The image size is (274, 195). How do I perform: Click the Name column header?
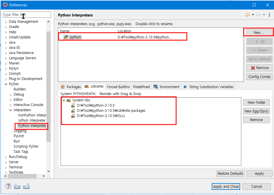point(87,31)
